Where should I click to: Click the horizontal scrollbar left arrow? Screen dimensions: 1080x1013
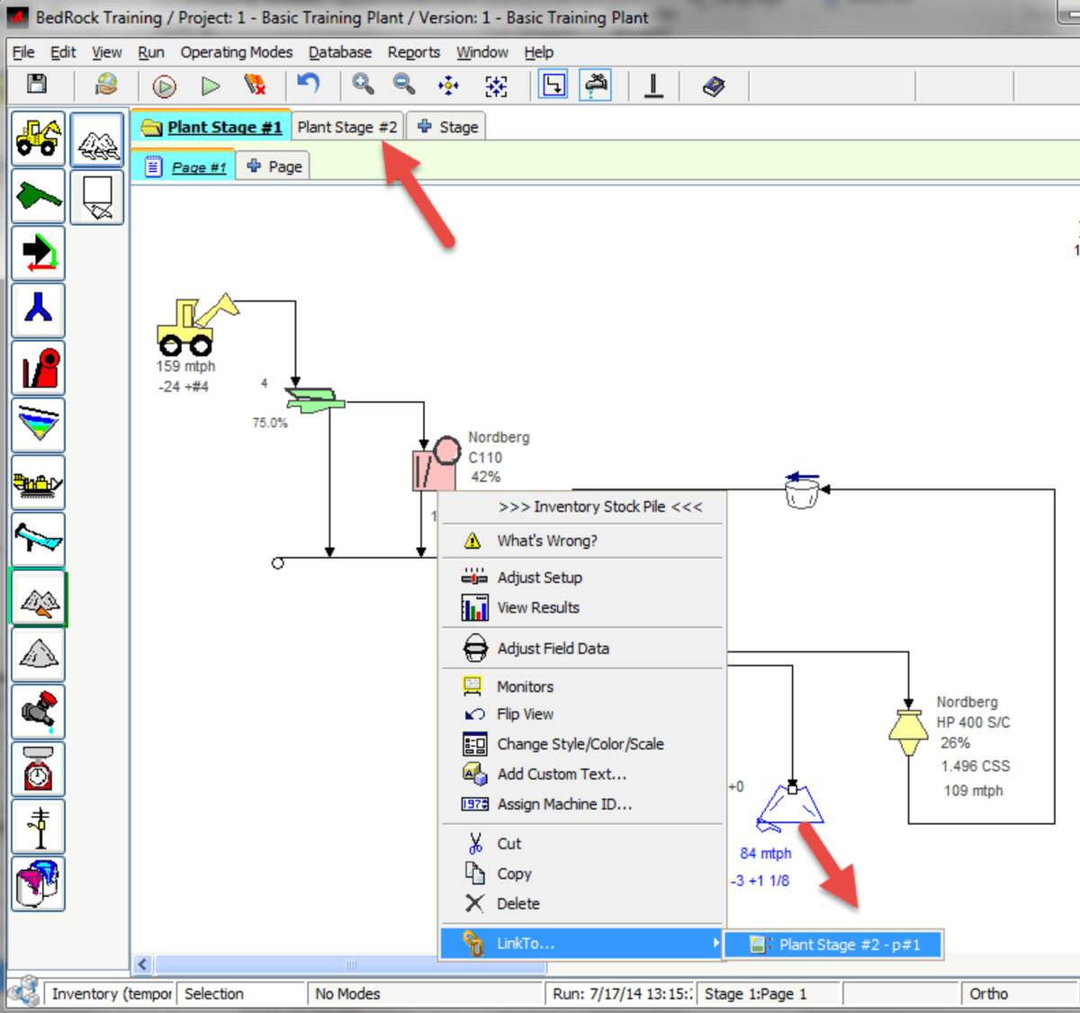[142, 964]
